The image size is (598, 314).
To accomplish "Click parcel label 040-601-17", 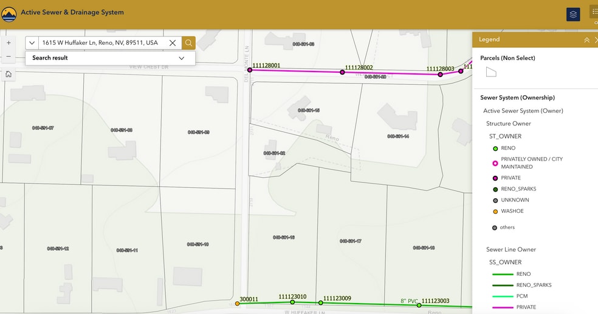I will point(351,241).
